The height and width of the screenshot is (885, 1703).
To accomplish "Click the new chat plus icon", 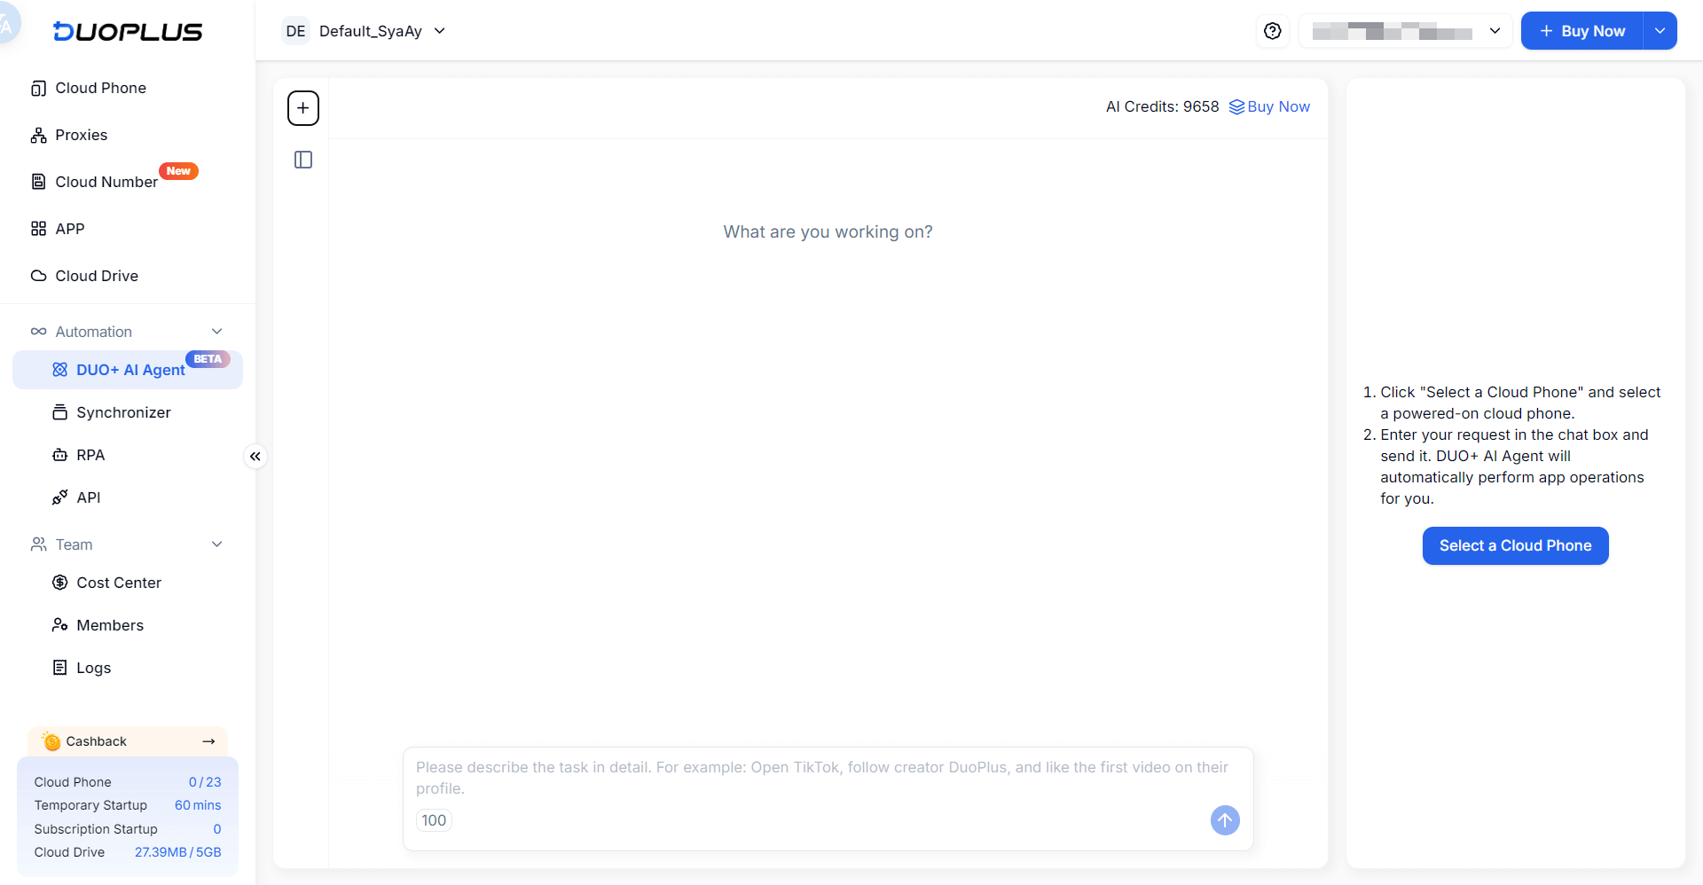I will (303, 108).
